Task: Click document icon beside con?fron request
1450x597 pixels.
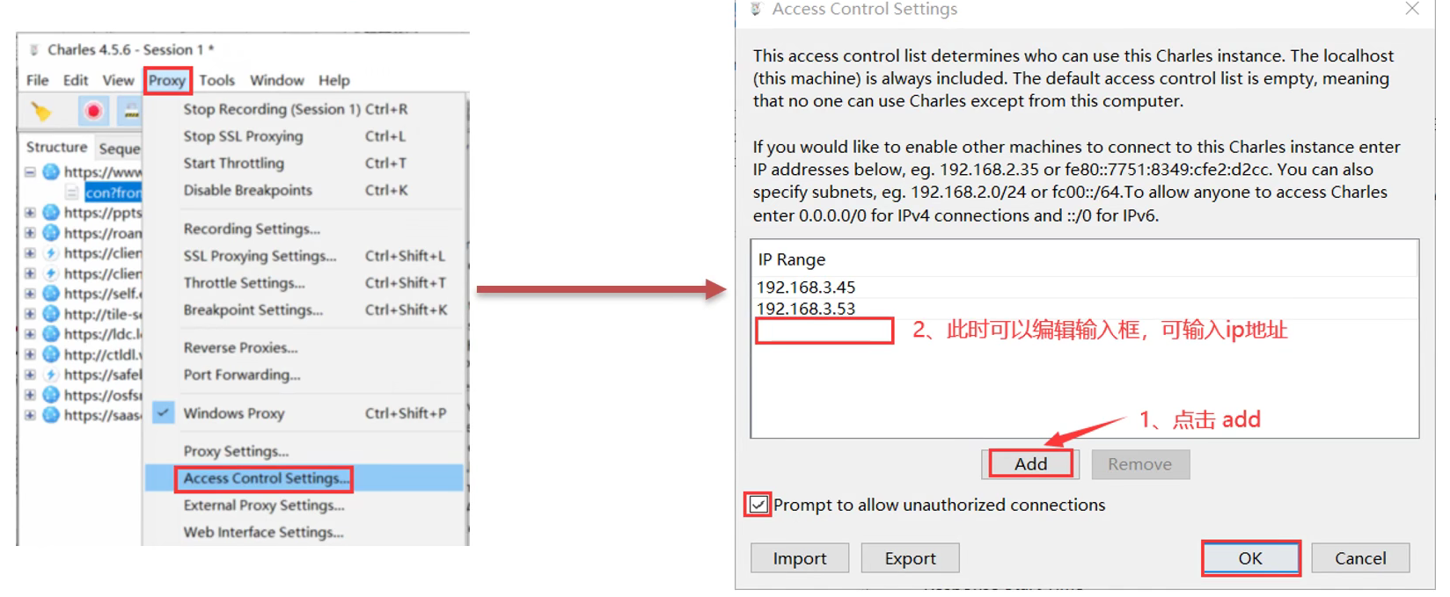Action: [x=72, y=192]
